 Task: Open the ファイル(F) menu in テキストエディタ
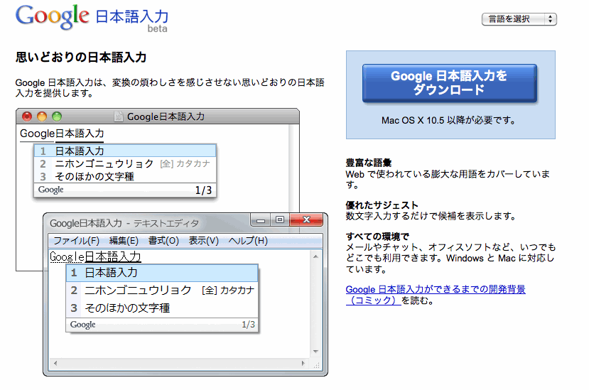pyautogui.click(x=76, y=240)
